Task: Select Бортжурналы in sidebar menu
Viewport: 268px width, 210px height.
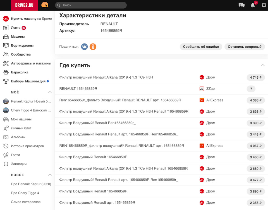Action: tap(22, 45)
